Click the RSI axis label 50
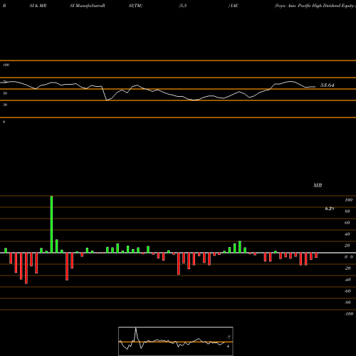Viewport: 356px width, 356px height. coord(5,93)
